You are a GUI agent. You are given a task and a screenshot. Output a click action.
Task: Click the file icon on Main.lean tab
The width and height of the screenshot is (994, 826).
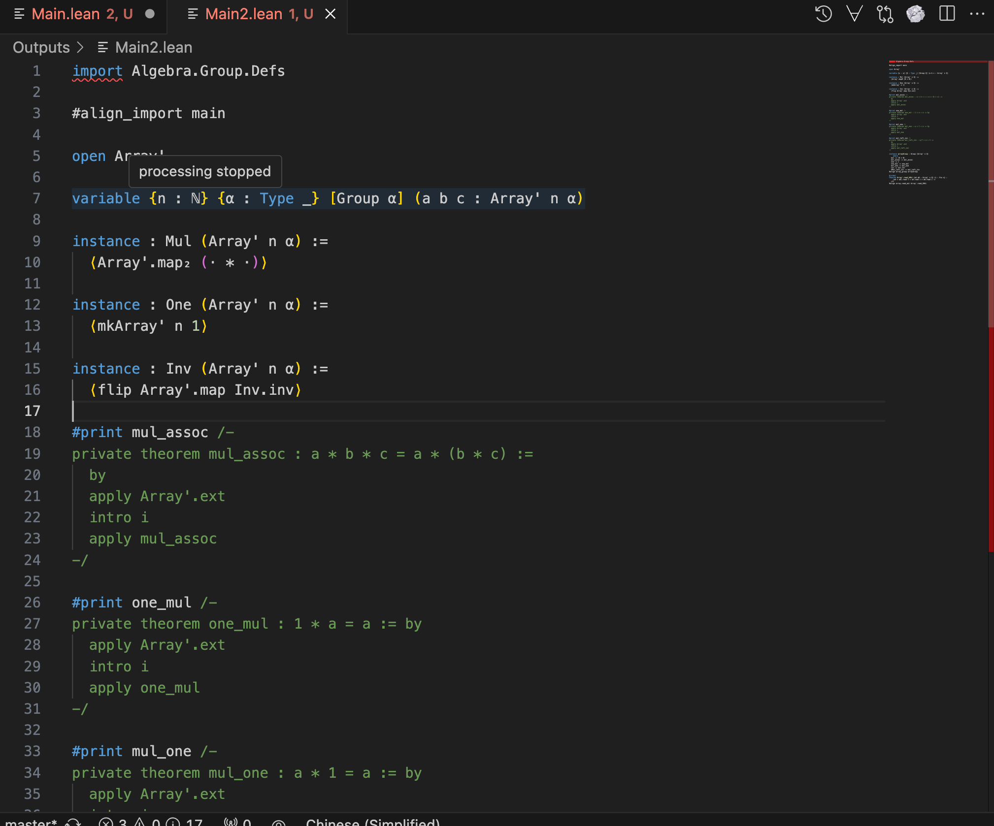click(19, 14)
